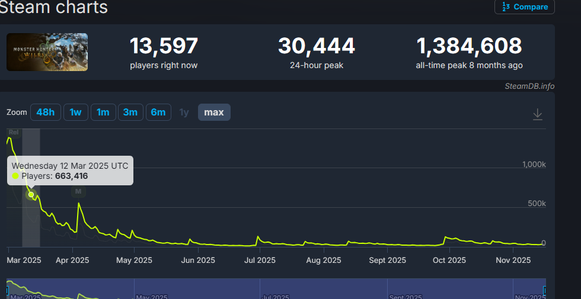Click the highlighted 12 Mar data point

[x=31, y=195]
